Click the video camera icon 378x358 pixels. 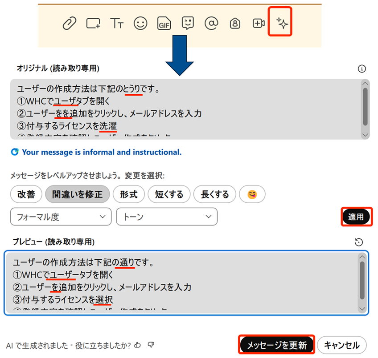tap(259, 24)
